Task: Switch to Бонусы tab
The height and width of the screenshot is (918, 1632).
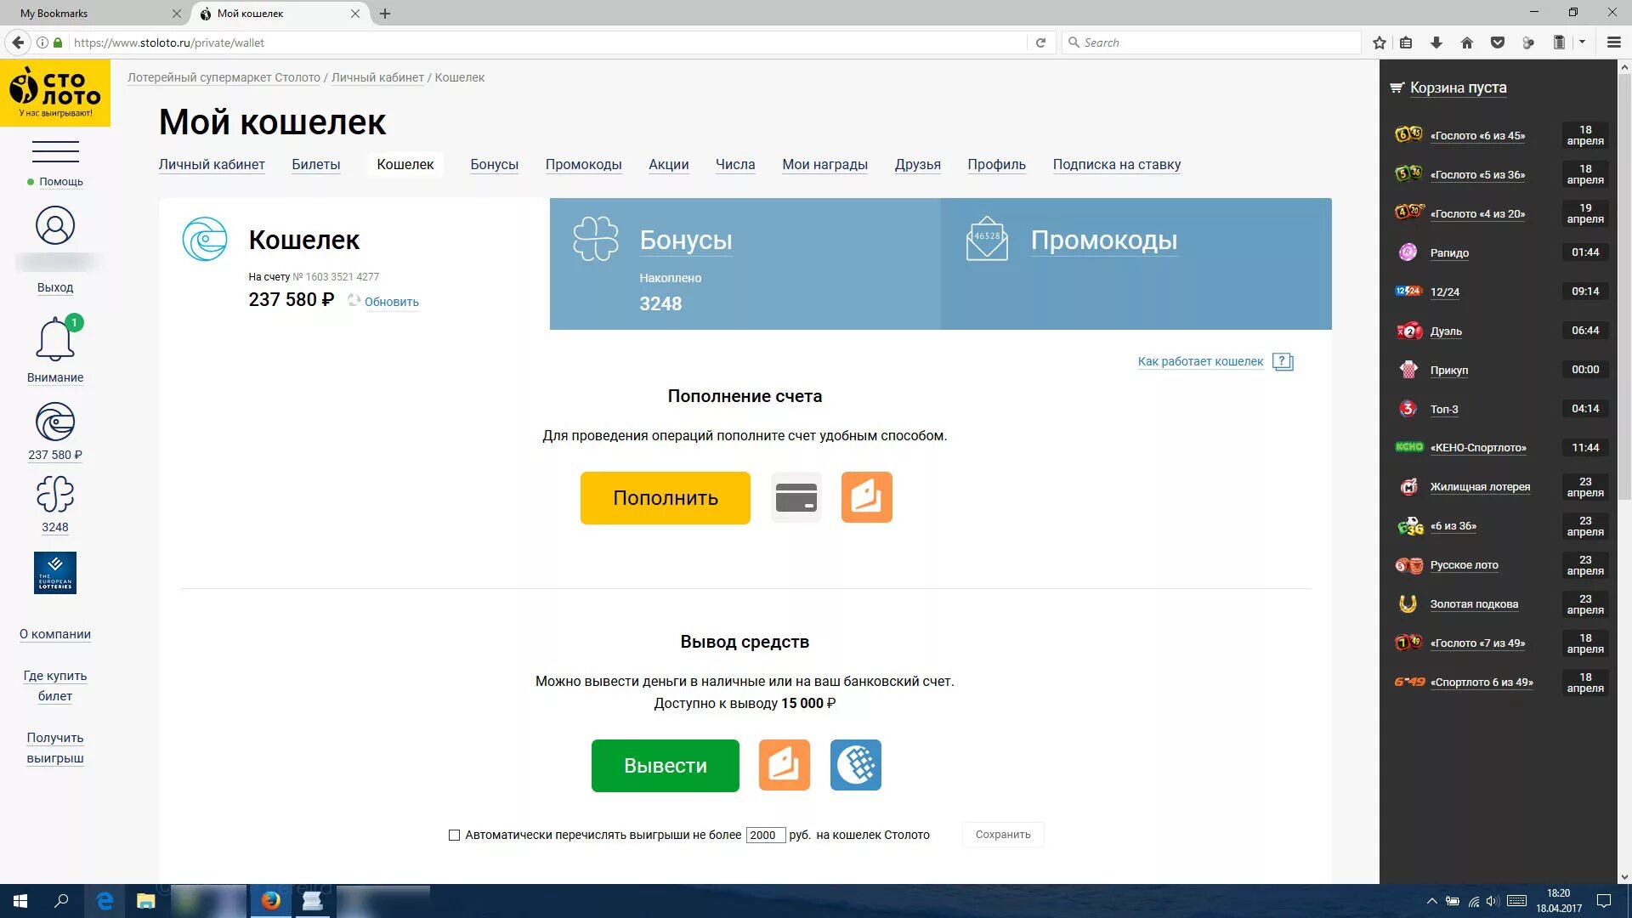Action: coord(494,165)
